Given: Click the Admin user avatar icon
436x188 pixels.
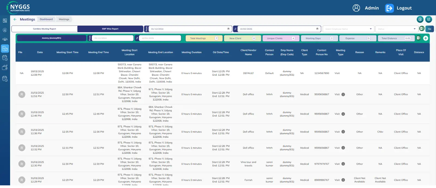Looking at the screenshot, I should 356,8.
